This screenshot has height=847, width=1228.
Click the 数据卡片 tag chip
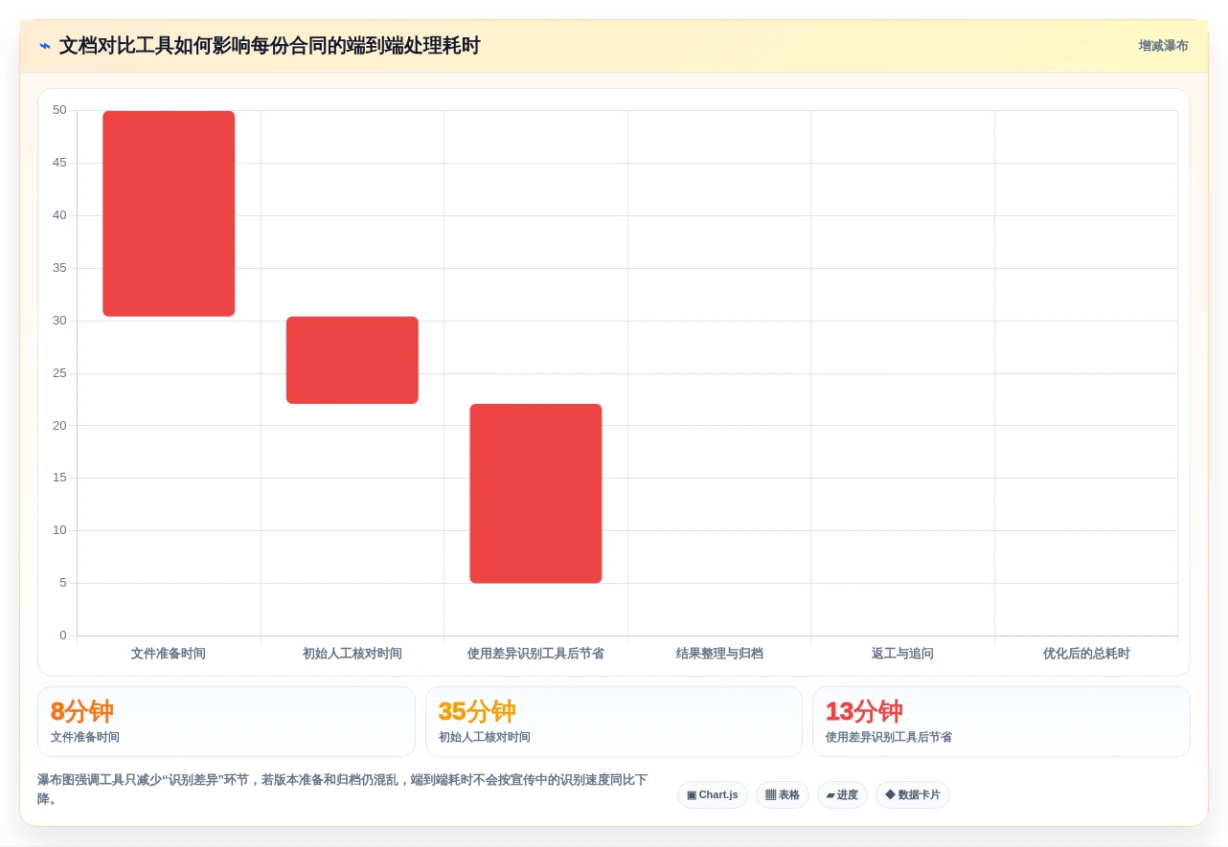click(912, 795)
